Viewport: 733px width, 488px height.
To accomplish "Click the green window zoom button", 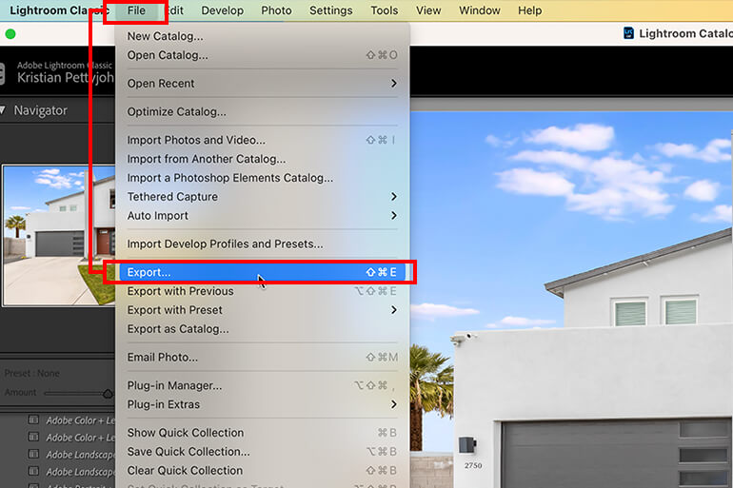I will point(10,33).
